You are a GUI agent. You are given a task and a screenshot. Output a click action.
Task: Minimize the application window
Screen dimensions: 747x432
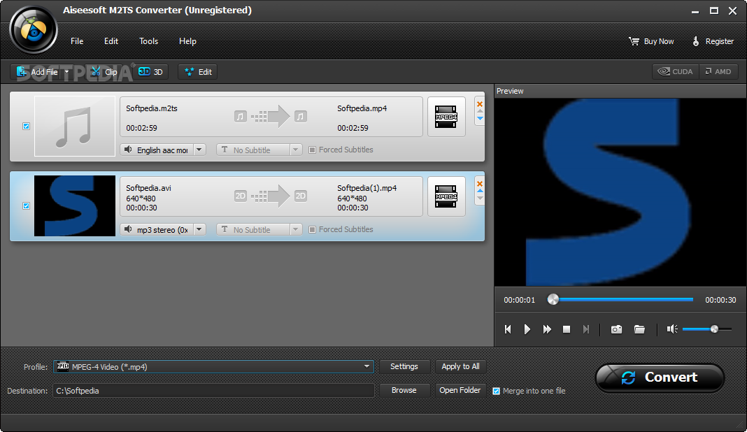(695, 11)
